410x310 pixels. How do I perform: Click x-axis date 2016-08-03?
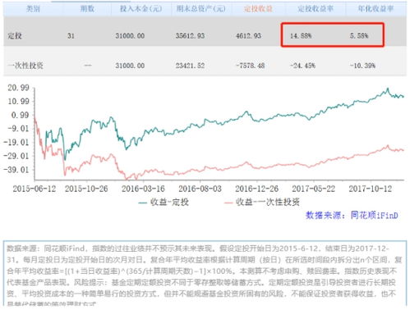point(200,189)
